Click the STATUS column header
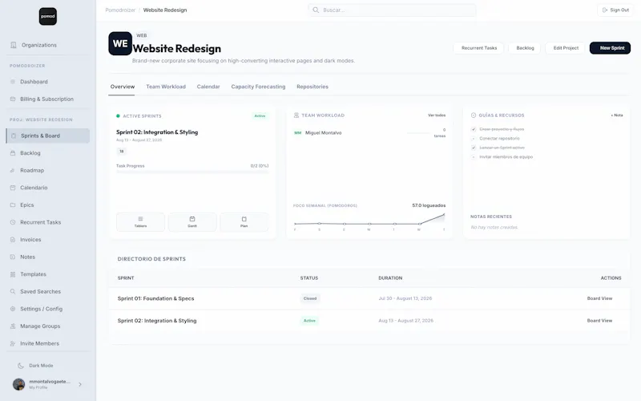Image resolution: width=641 pixels, height=401 pixels. pos(309,277)
